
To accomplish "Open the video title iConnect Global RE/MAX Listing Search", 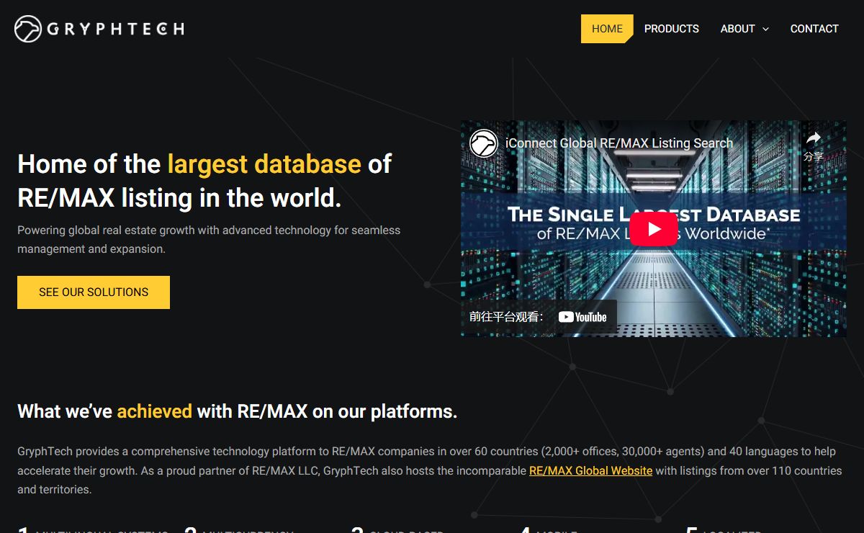I will click(619, 143).
